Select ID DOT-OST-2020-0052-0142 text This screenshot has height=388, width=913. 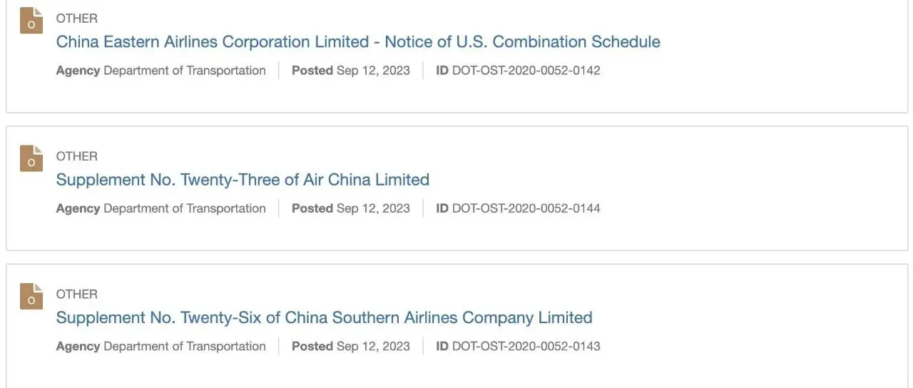click(x=519, y=71)
